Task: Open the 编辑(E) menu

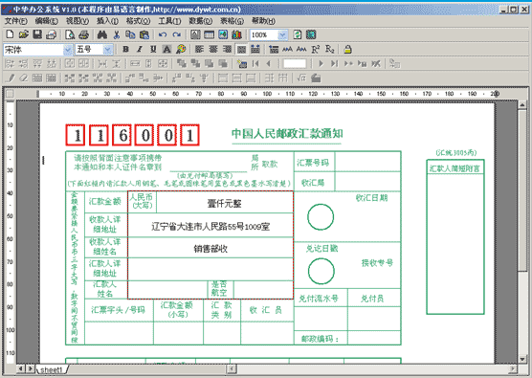Action: click(47, 21)
